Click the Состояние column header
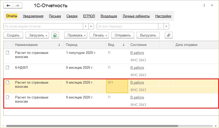The image size is (219, 128). (x=144, y=45)
